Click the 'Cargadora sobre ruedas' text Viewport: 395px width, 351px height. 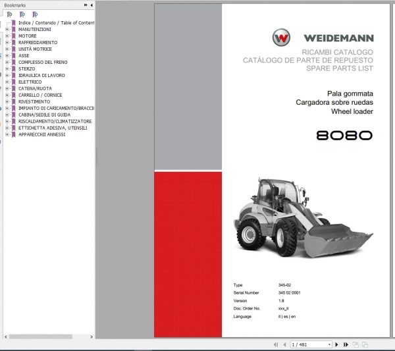pyautogui.click(x=334, y=102)
